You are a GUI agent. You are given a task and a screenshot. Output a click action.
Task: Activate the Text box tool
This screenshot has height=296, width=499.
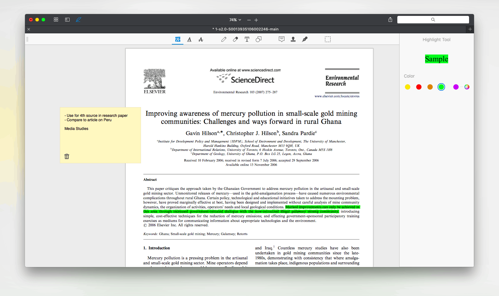247,39
